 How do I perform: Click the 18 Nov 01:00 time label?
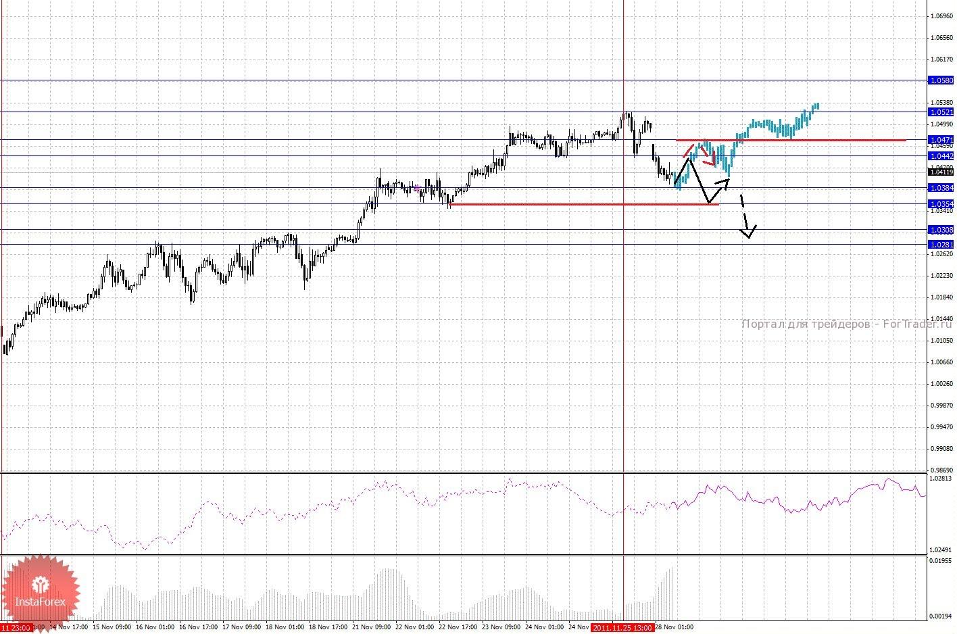(286, 628)
